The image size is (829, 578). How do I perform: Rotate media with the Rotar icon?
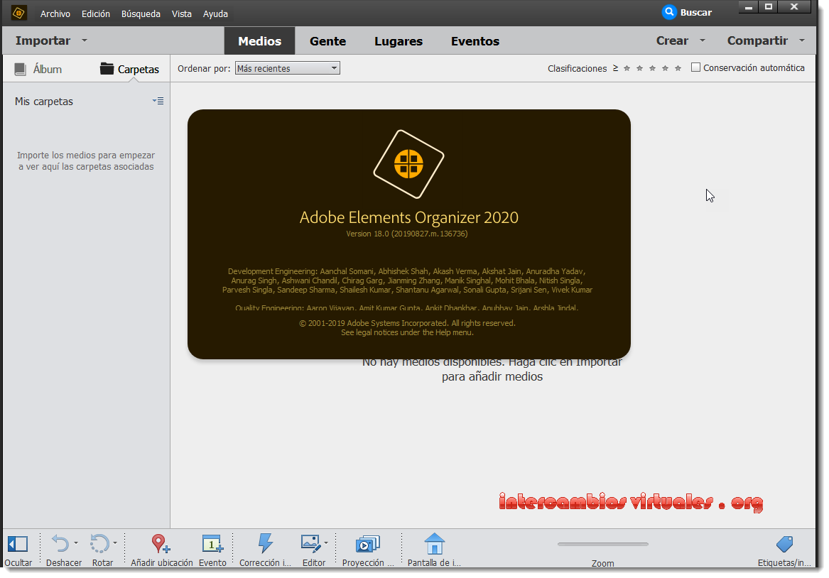tap(99, 543)
